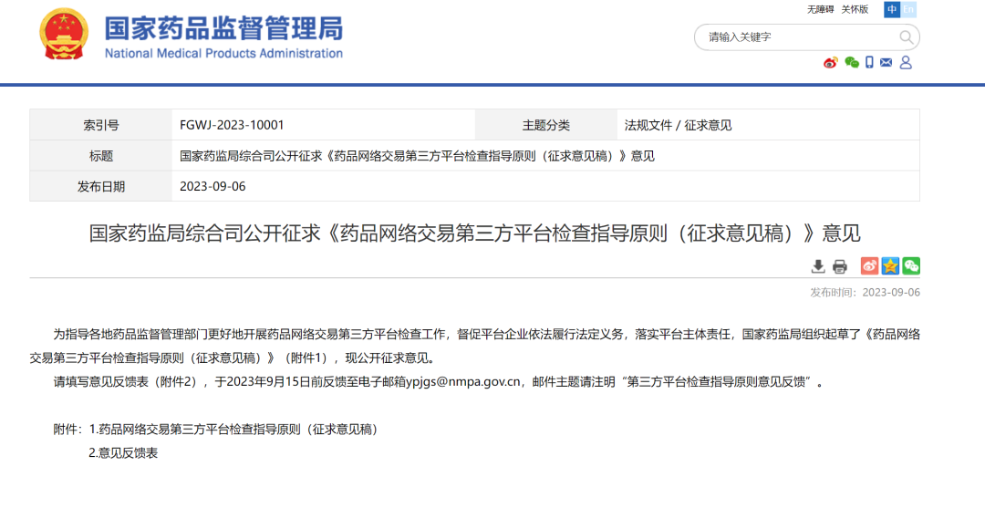985x508 pixels.
Task: Click the email envelope icon in header
Action: tap(886, 62)
